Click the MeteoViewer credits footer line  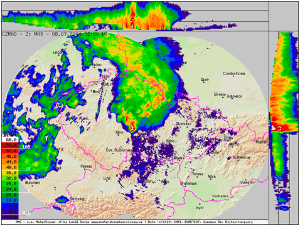[x=134, y=222]
